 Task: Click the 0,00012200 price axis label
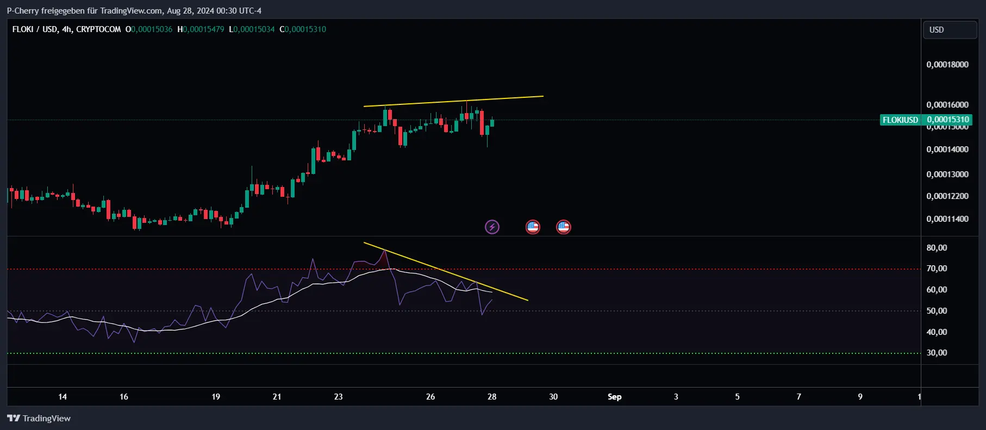pyautogui.click(x=947, y=196)
